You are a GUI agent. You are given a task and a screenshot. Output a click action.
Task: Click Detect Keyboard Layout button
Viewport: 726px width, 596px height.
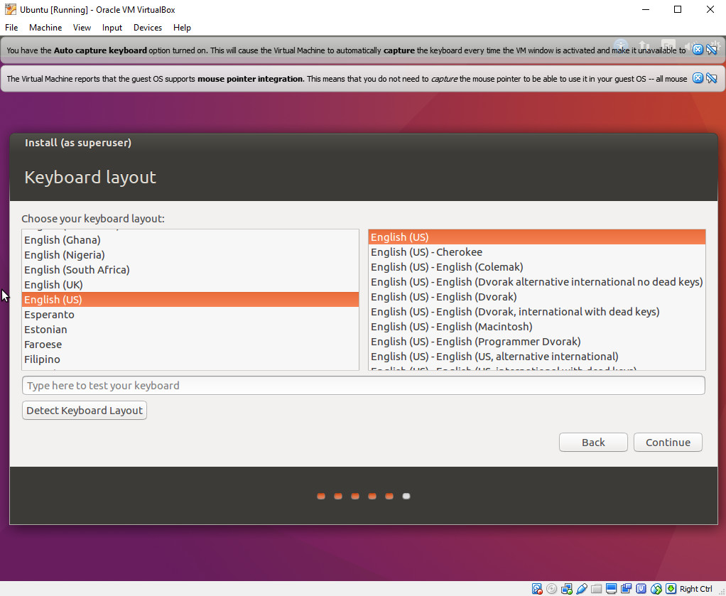(x=85, y=411)
